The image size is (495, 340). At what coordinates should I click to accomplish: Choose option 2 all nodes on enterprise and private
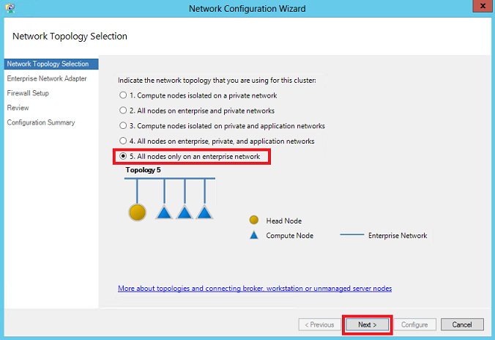[197, 111]
